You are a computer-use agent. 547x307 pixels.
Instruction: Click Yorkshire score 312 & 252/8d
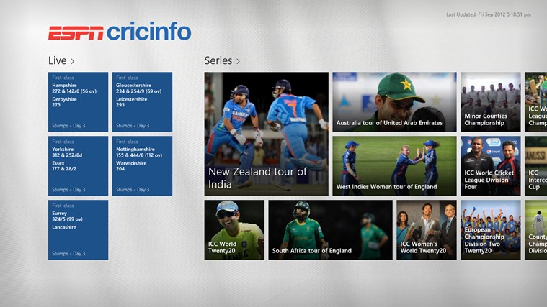(x=67, y=155)
